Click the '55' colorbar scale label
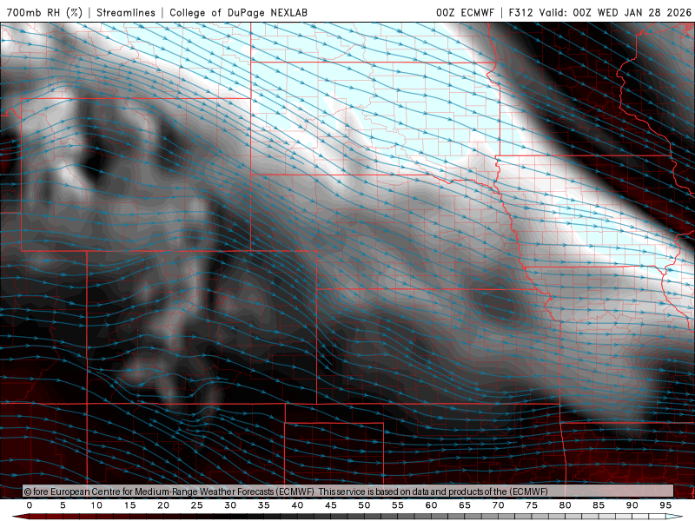The width and height of the screenshot is (695, 521). pos(398,505)
